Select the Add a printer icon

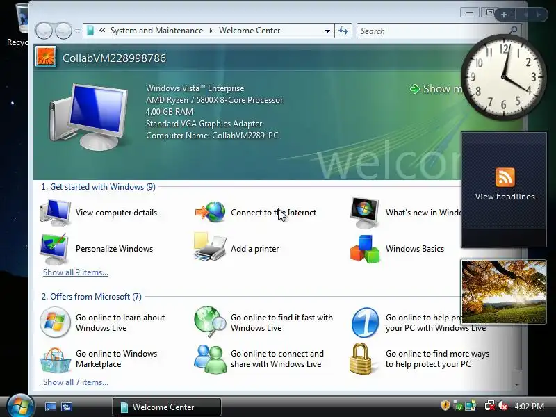click(x=210, y=247)
